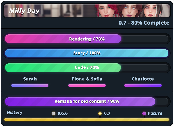Image resolution: width=174 pixels, height=130 pixels.
Task: Click the Rendering 70% progress bar
Action: (87, 39)
